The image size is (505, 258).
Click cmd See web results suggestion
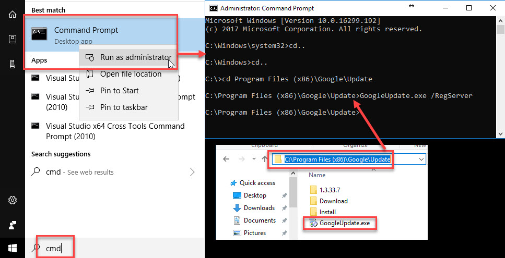tap(115, 172)
